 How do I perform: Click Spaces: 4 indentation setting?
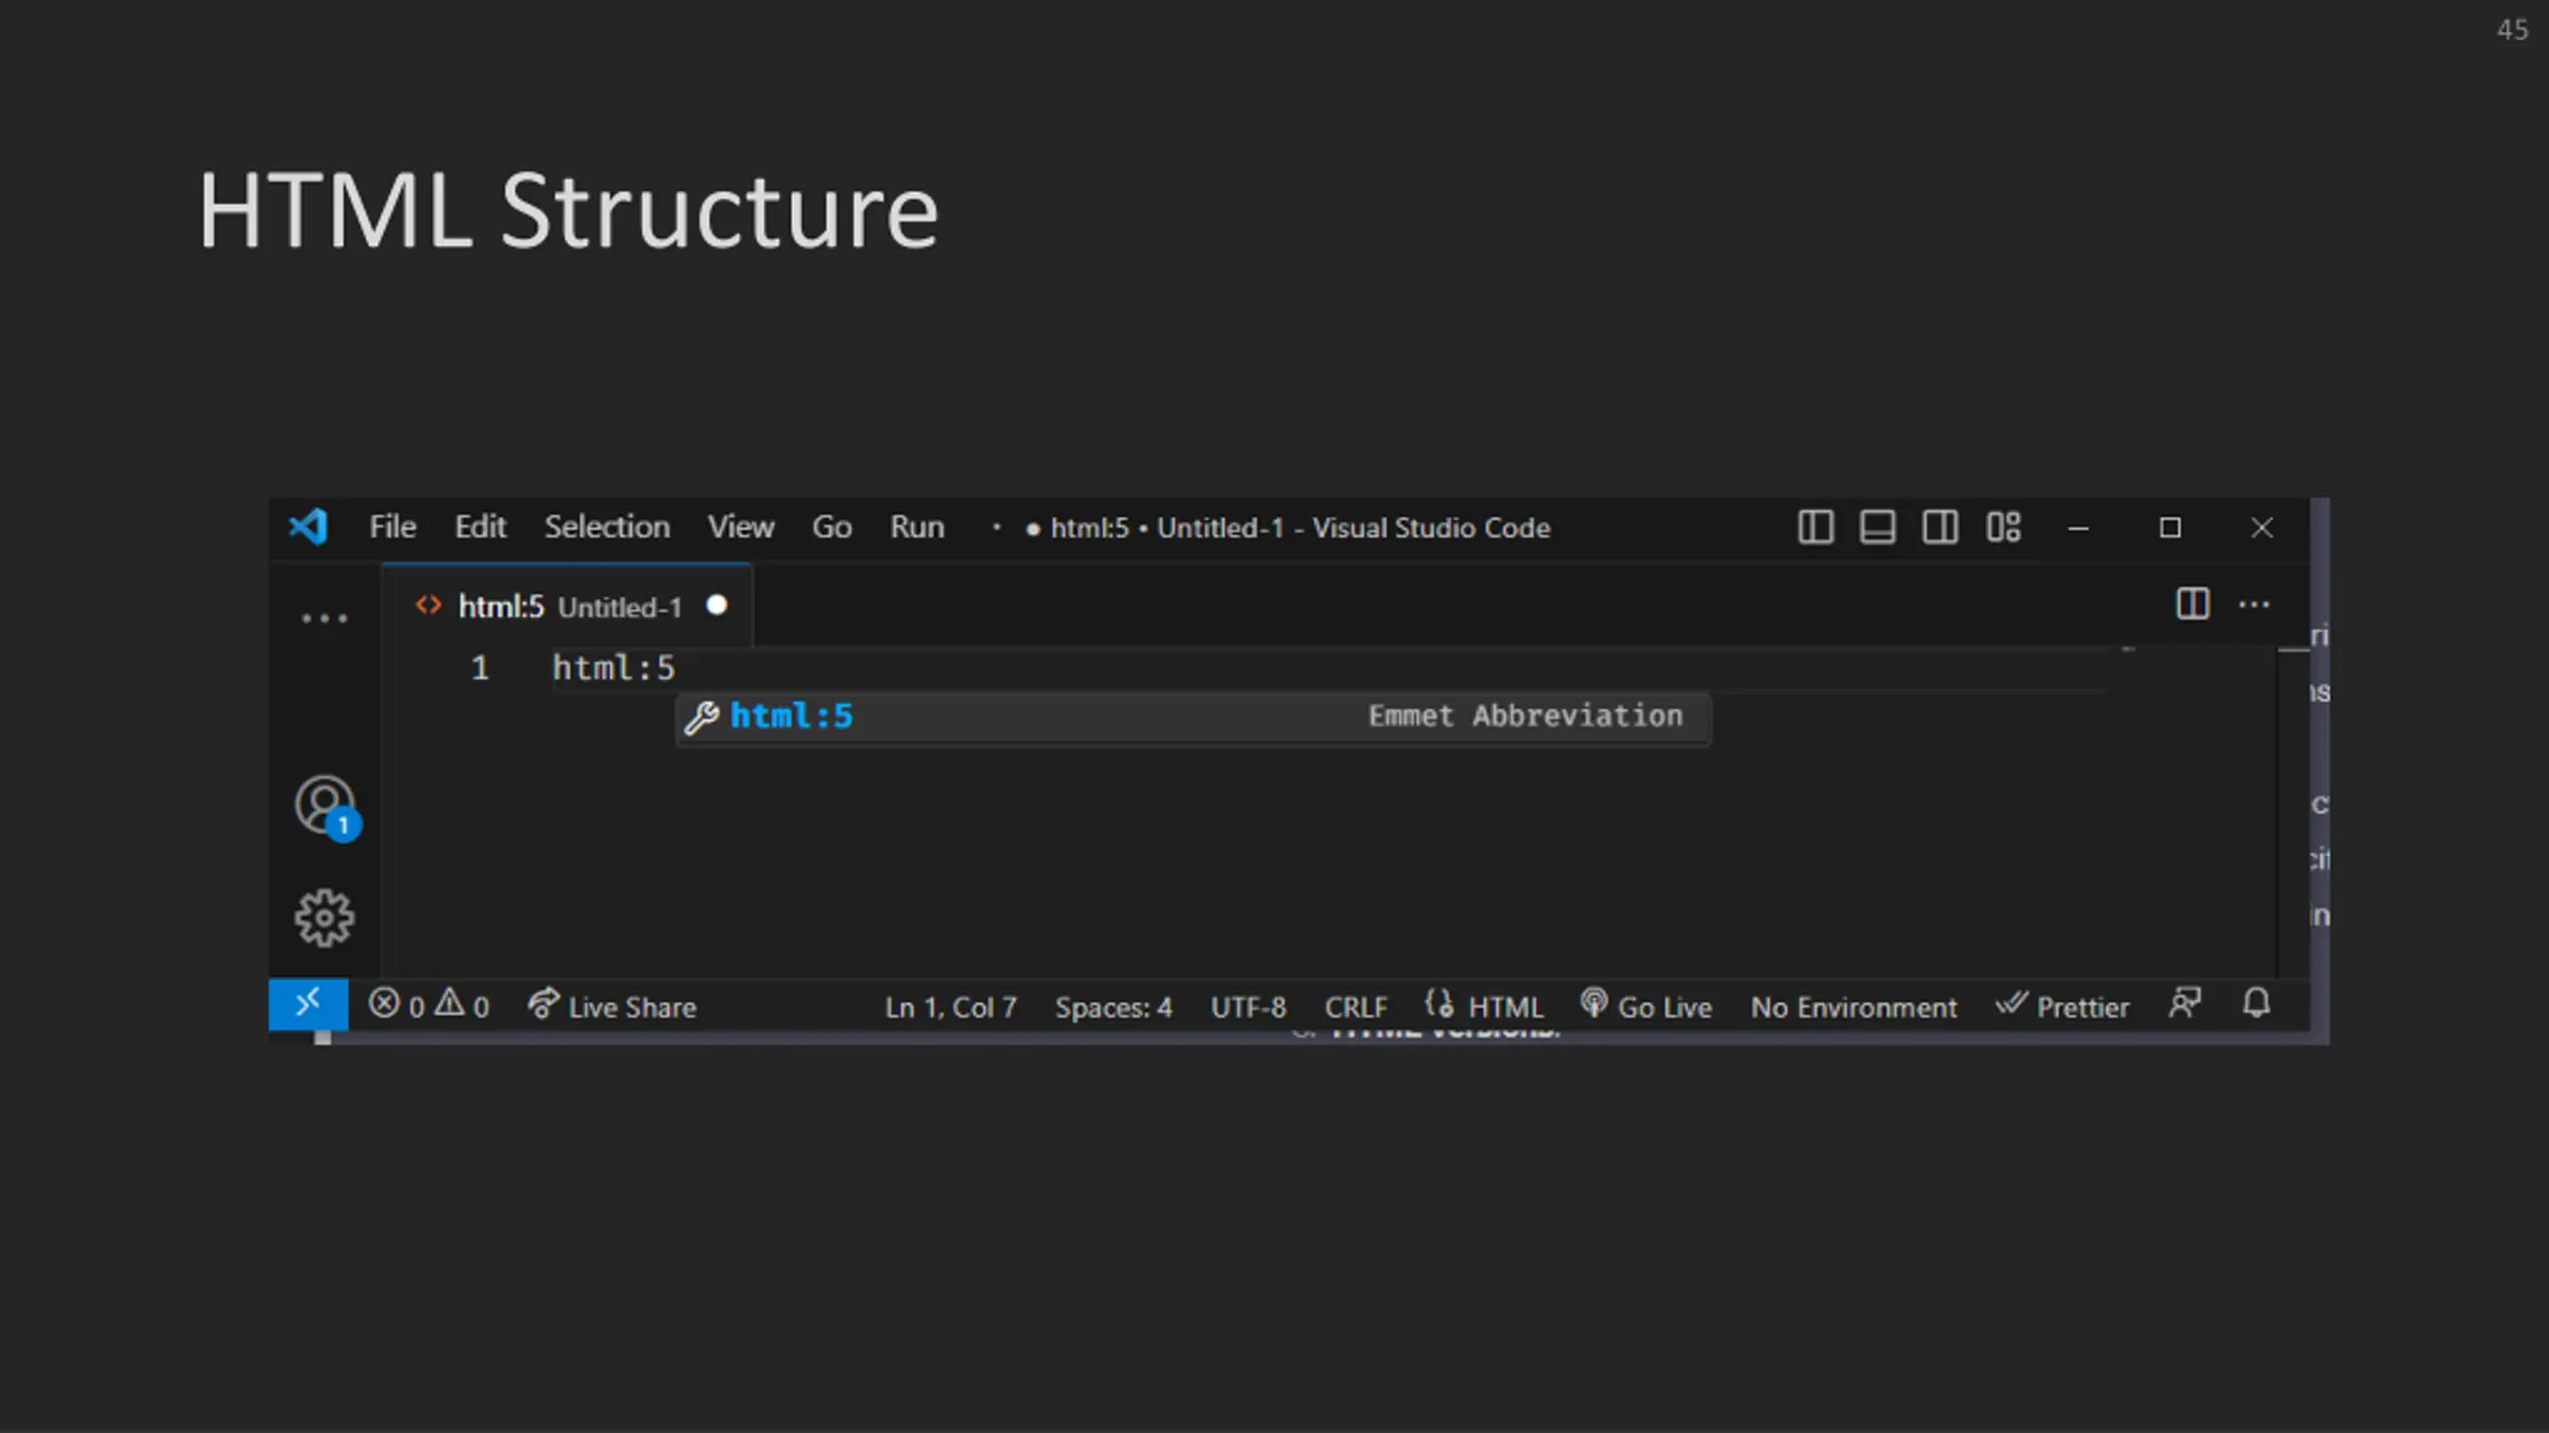1113,1007
